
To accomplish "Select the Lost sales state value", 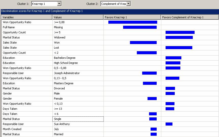I will coord(78,48).
